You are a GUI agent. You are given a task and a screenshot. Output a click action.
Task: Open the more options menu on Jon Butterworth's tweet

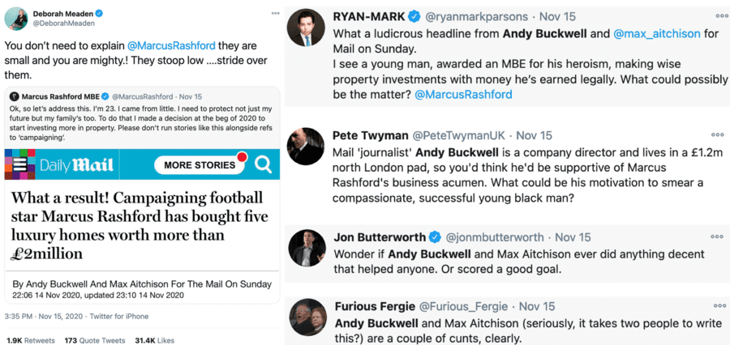click(717, 236)
